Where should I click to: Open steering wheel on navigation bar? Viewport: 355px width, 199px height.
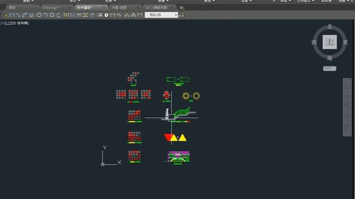[x=347, y=87]
